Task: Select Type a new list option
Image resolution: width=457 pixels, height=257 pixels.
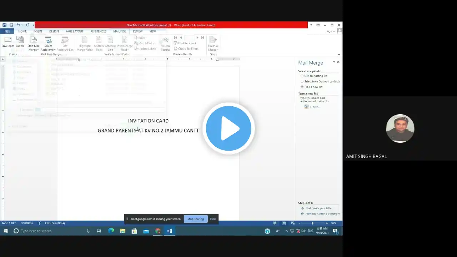Action: click(312, 87)
